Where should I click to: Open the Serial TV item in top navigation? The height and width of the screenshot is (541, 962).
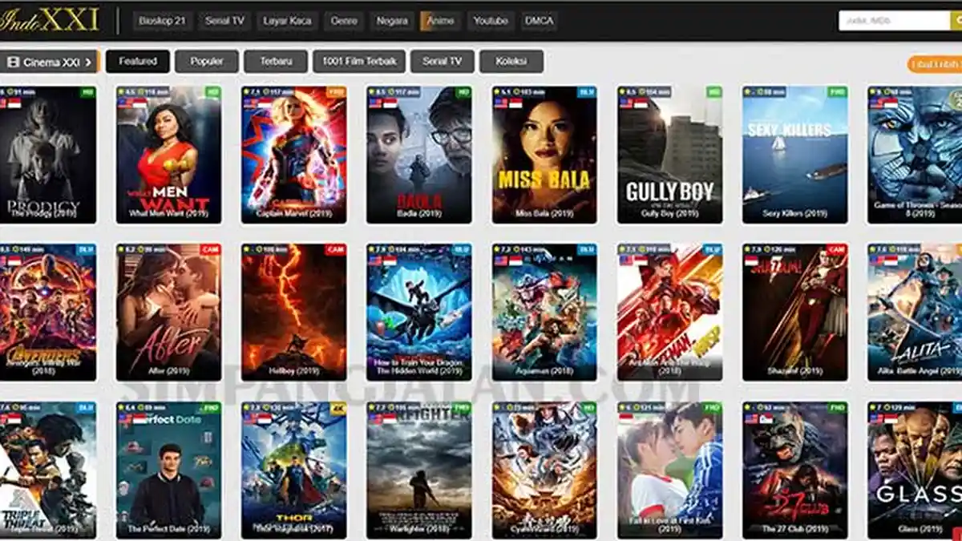pyautogui.click(x=224, y=21)
